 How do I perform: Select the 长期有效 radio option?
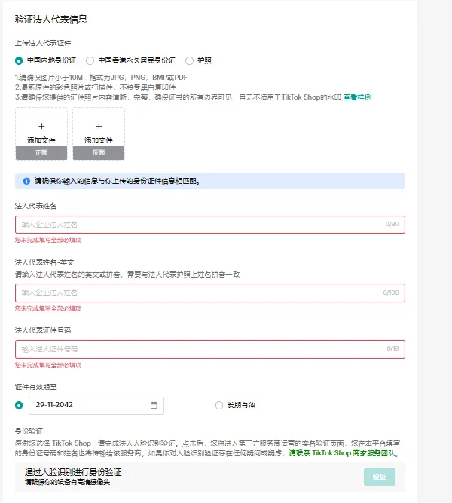point(220,405)
